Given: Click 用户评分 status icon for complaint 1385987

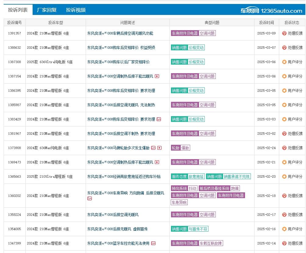Looking at the screenshot, I should pos(284,105).
